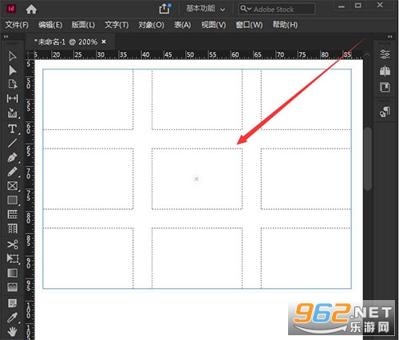Open the Pages panel icon
The image size is (399, 340).
pyautogui.click(x=385, y=87)
